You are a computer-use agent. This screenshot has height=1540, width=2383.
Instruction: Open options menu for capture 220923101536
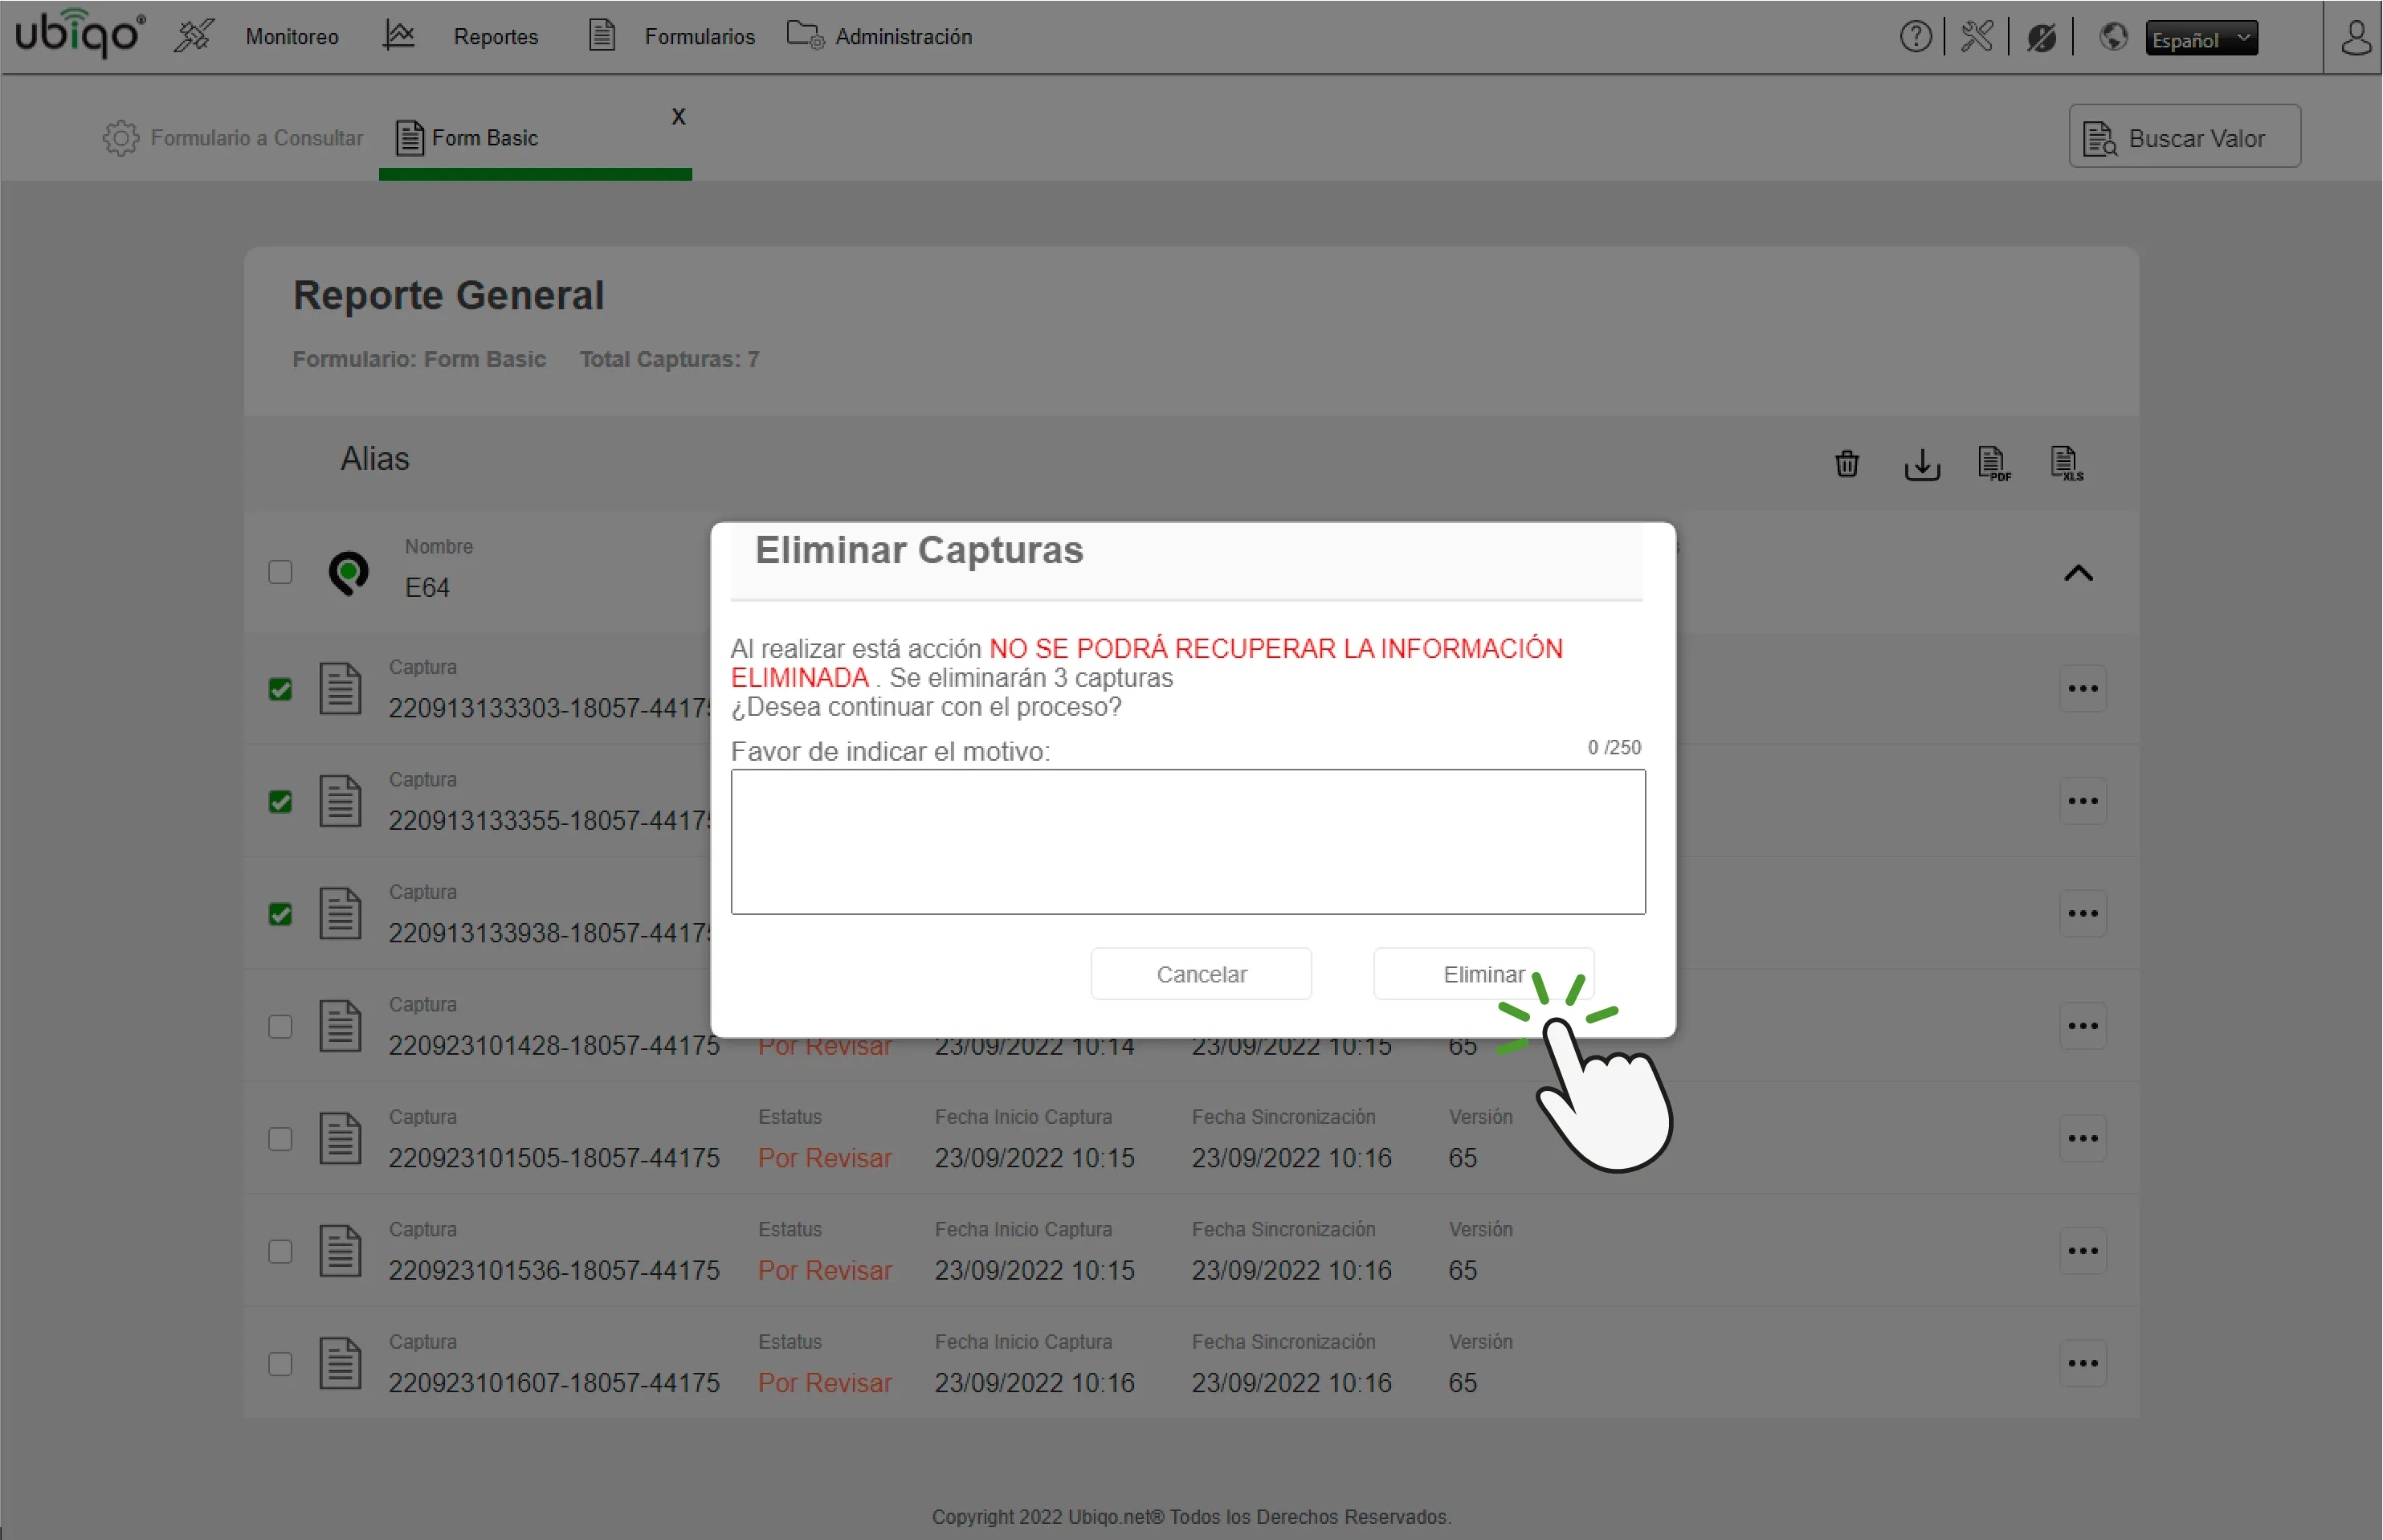(2083, 1251)
